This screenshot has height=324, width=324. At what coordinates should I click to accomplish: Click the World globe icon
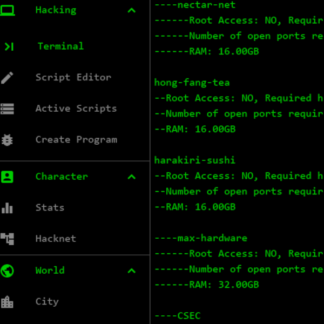pos(7,271)
